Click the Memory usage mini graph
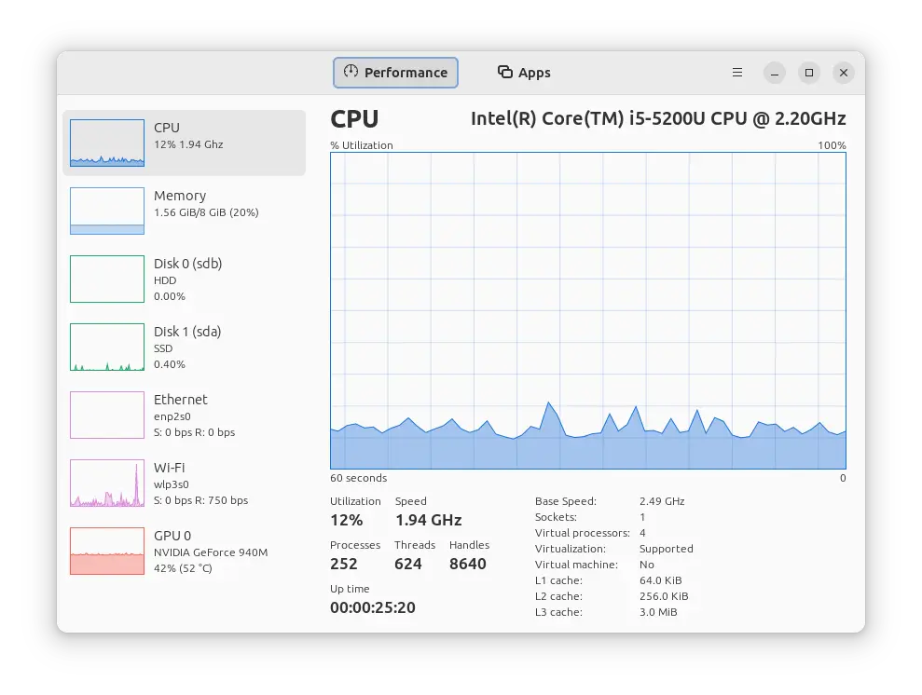Screen dimensions: 922x695 click(x=107, y=211)
